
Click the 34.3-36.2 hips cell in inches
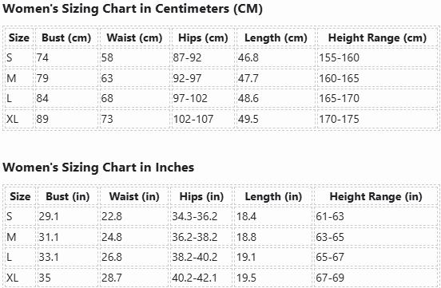coord(201,216)
